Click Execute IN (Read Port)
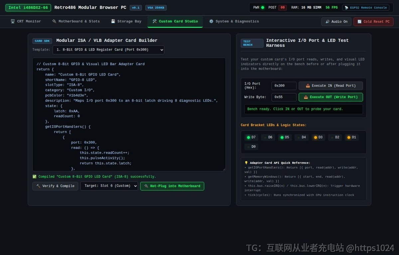This screenshot has width=399, height=255. click(331, 86)
